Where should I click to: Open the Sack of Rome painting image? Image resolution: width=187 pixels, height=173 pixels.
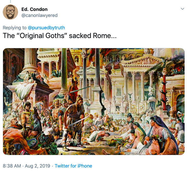[94, 101]
